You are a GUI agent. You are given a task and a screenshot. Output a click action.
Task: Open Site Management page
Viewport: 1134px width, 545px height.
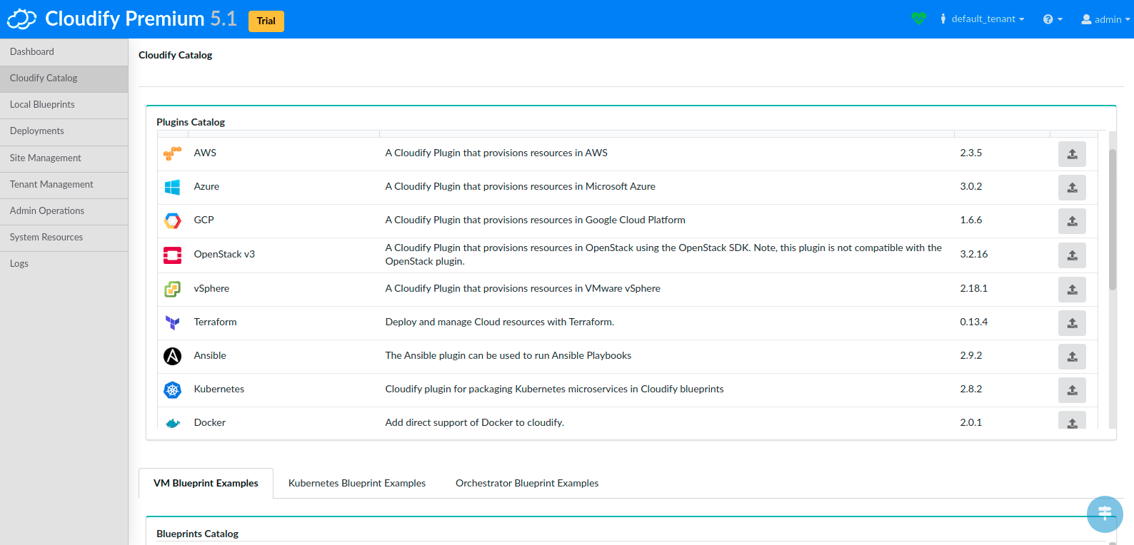coord(64,158)
